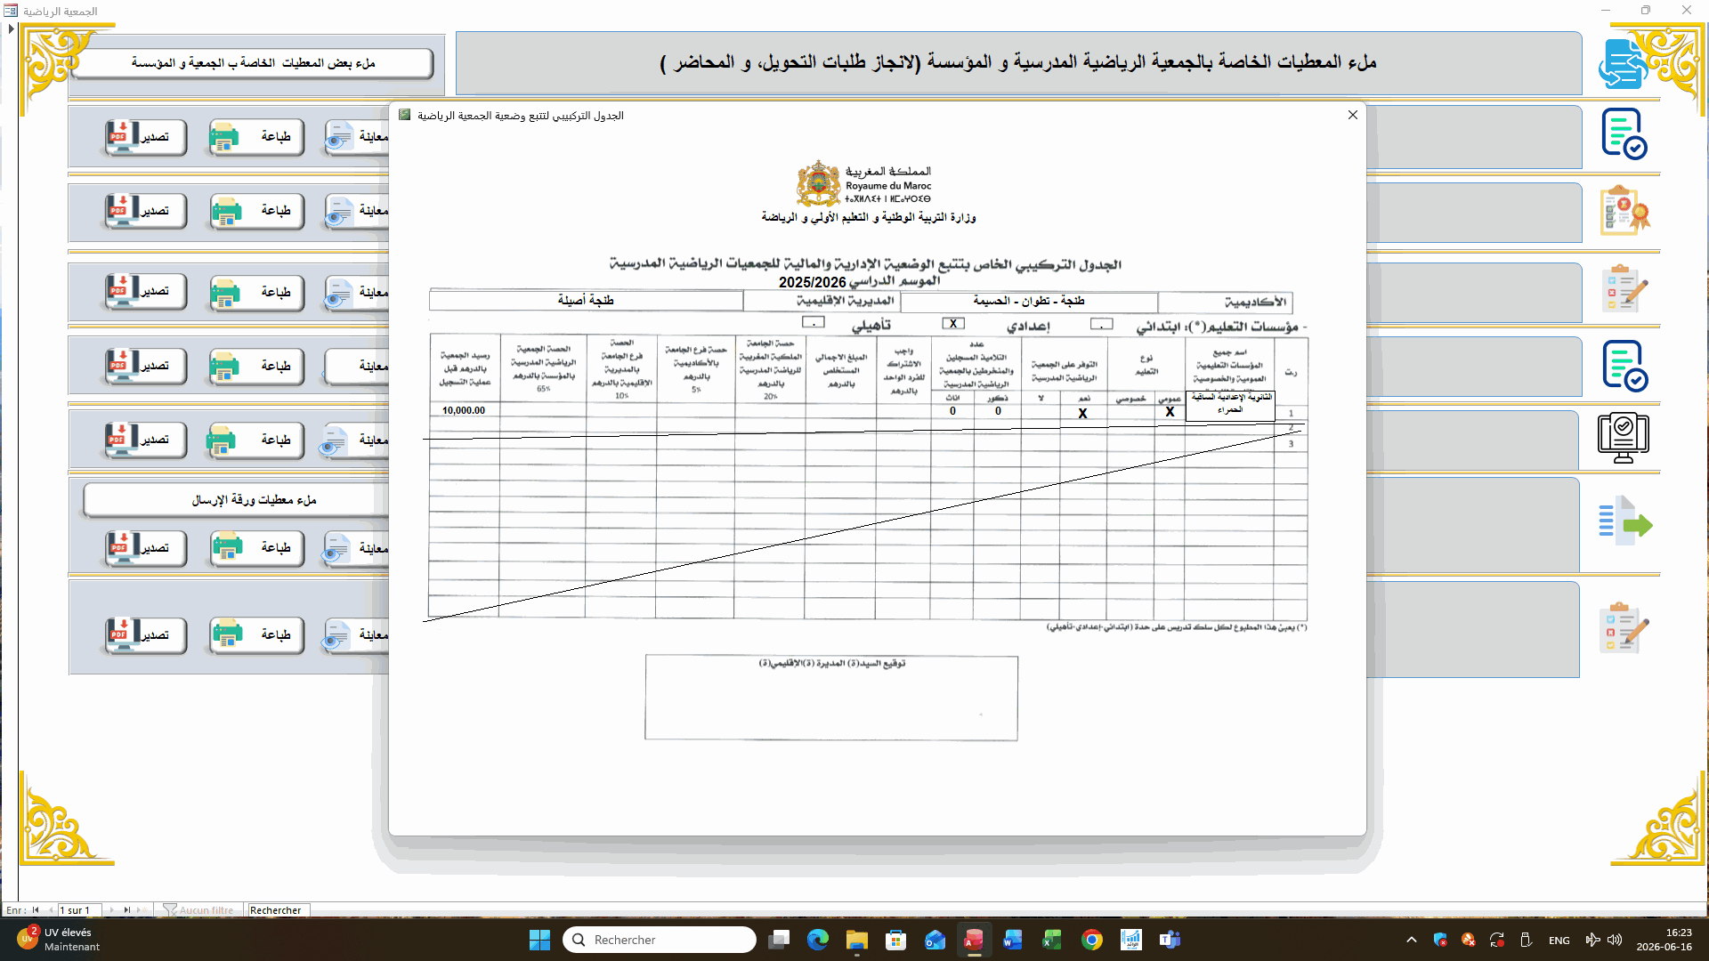Click the record selector arrow beside the form header

(x=11, y=29)
